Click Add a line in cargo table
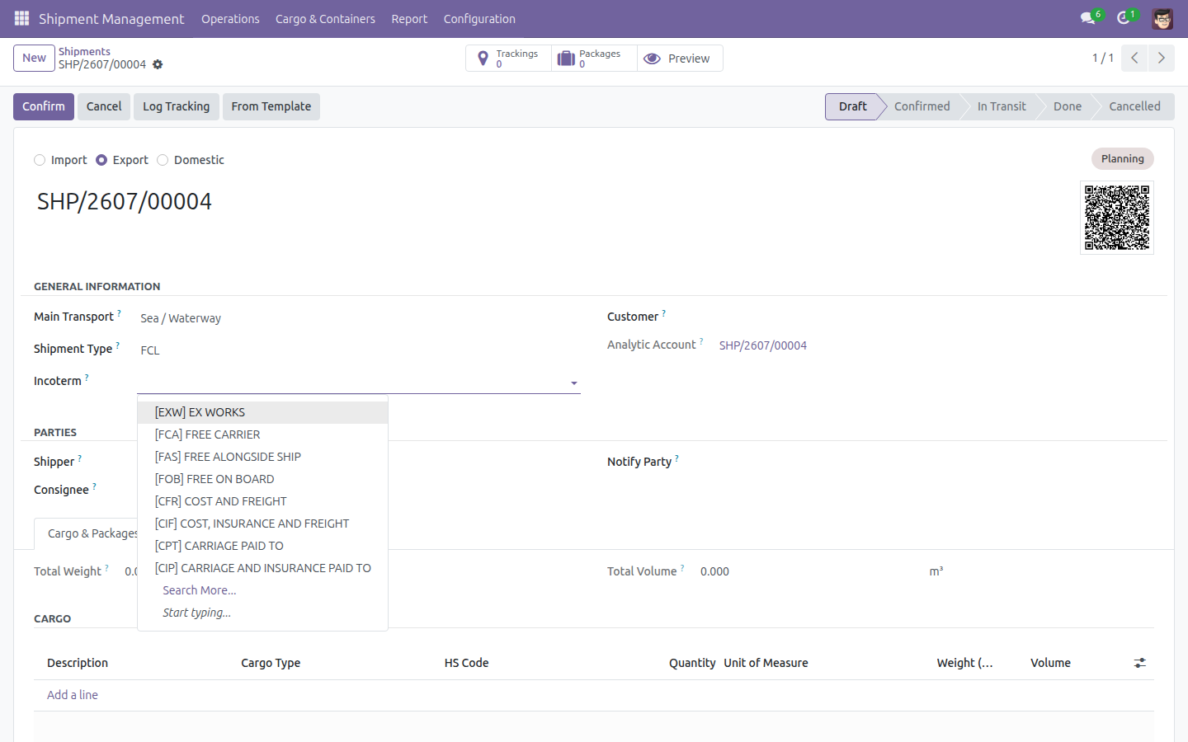 (x=73, y=695)
